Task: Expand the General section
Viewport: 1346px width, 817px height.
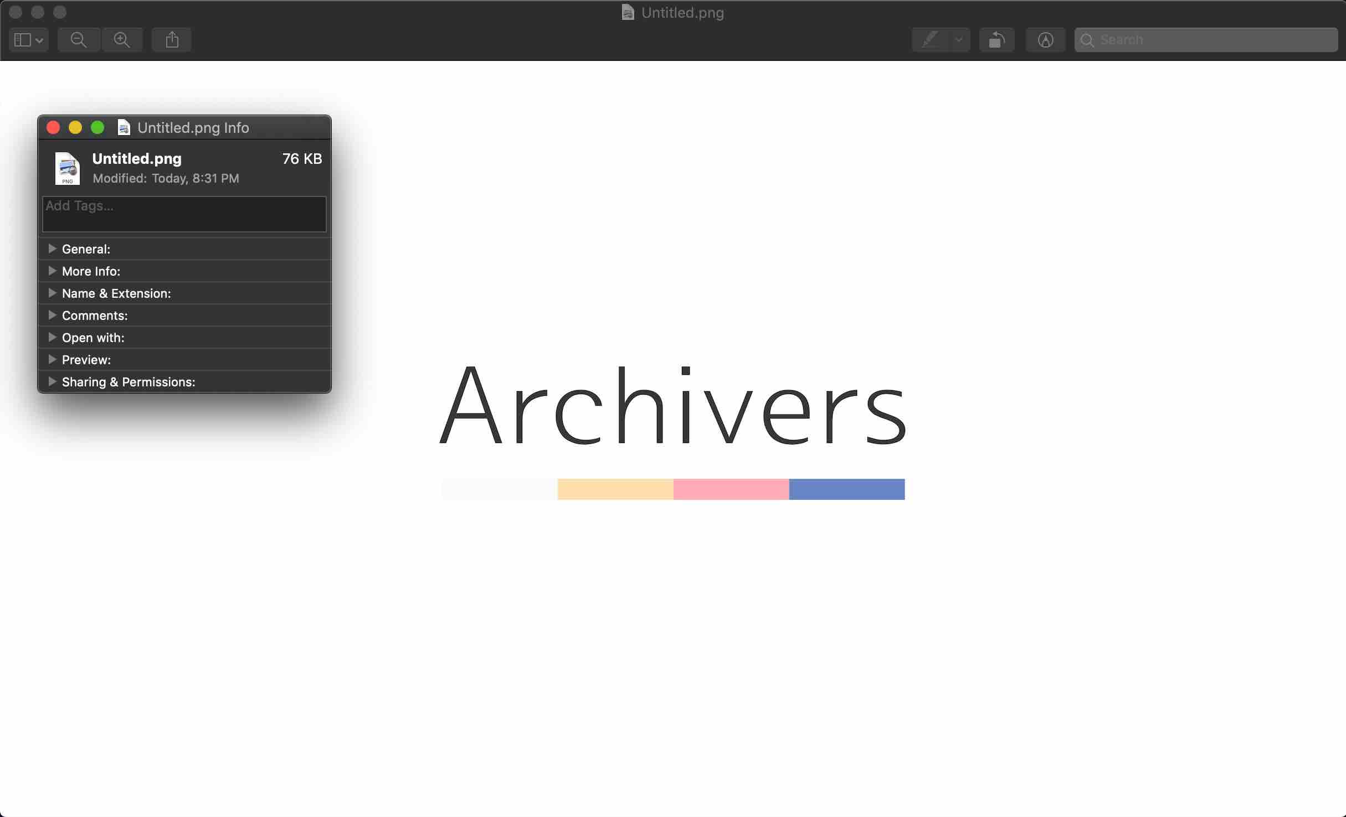Action: (x=52, y=249)
